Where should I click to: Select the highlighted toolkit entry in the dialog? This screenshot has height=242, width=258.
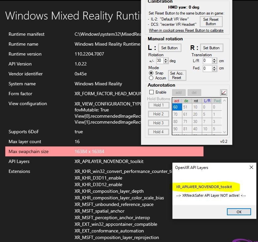(204, 187)
